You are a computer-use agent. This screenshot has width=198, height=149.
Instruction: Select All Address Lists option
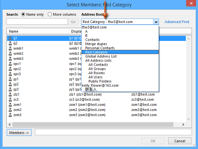point(98,60)
